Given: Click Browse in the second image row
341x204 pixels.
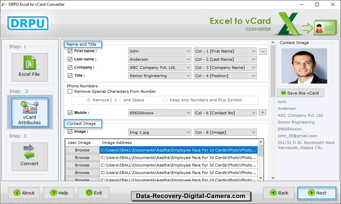Looking at the screenshot, I should [82, 158].
